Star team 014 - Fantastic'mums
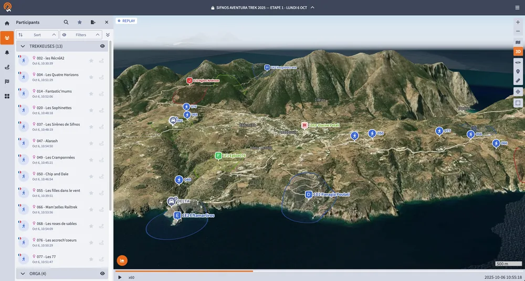This screenshot has width=525, height=281. pos(91,94)
